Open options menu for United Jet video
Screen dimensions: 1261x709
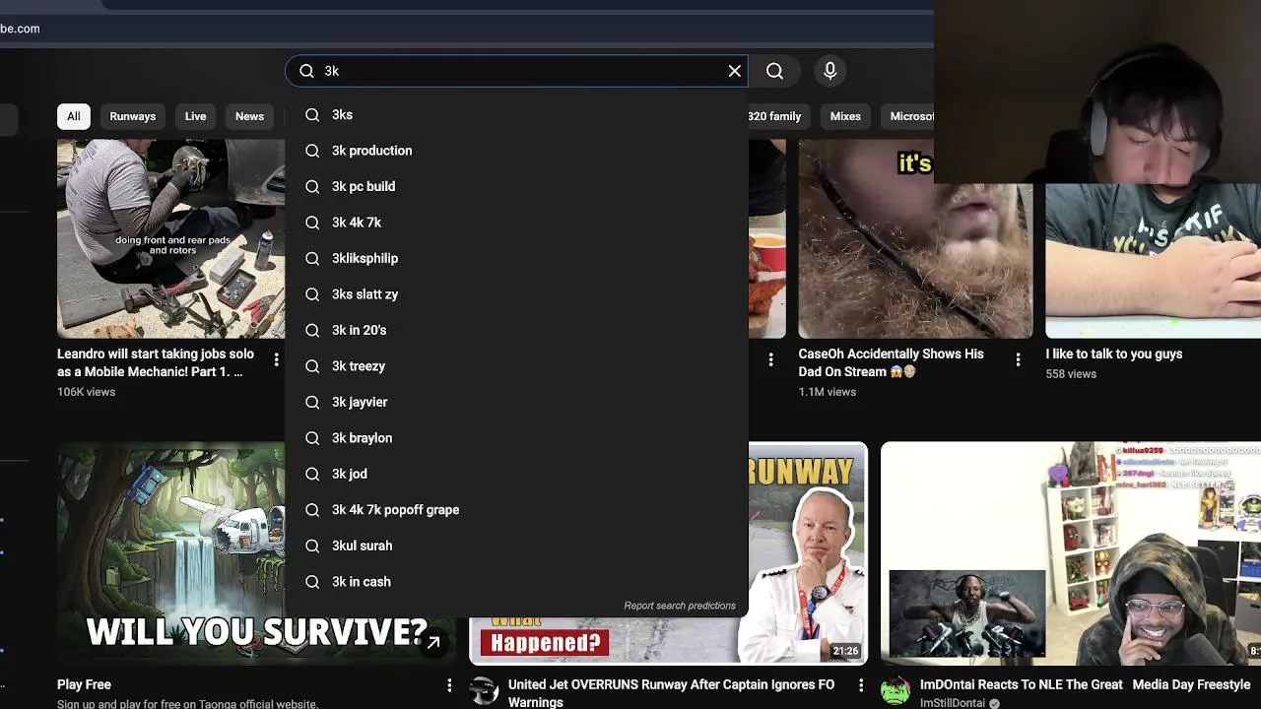click(860, 685)
